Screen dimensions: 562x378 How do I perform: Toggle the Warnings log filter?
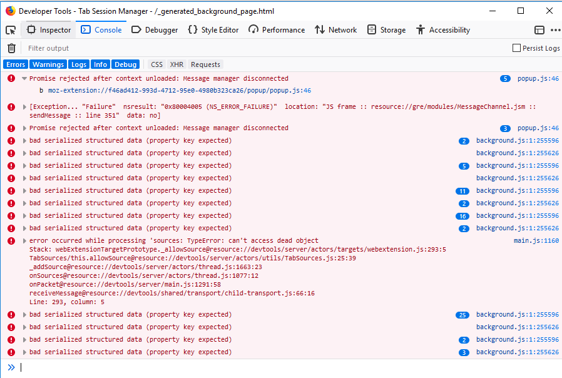click(x=48, y=64)
